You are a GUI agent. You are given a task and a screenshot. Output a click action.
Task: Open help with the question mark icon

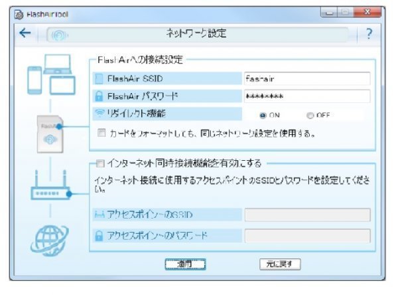click(369, 34)
